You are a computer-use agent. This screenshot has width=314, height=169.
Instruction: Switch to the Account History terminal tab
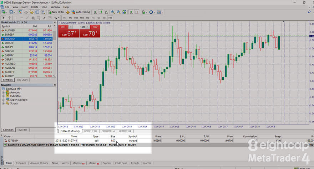point(39,163)
